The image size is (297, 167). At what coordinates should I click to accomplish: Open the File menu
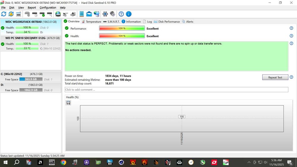(3, 8)
